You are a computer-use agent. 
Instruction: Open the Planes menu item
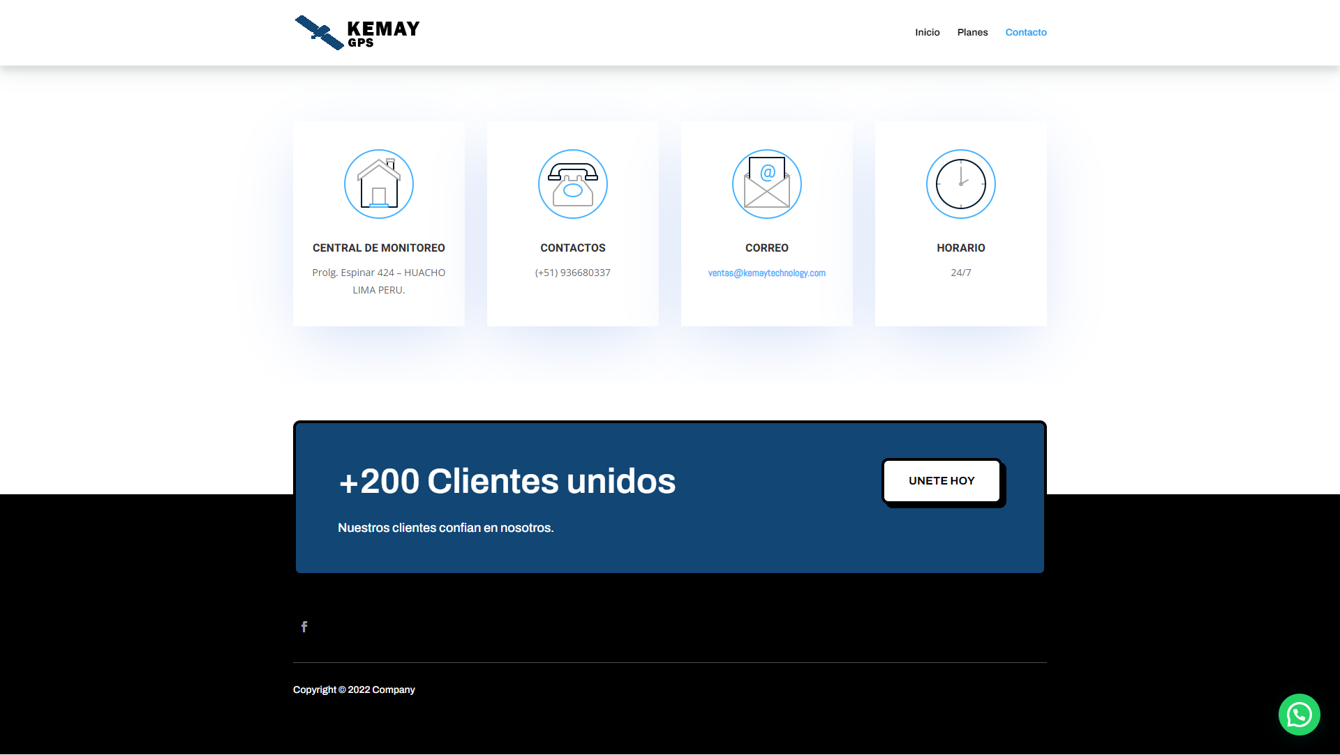(x=972, y=32)
